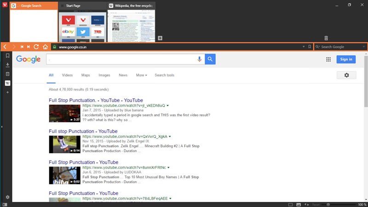This screenshot has width=368, height=207.
Task: Click the search engine magnifier icon
Action: pyautogui.click(x=317, y=47)
